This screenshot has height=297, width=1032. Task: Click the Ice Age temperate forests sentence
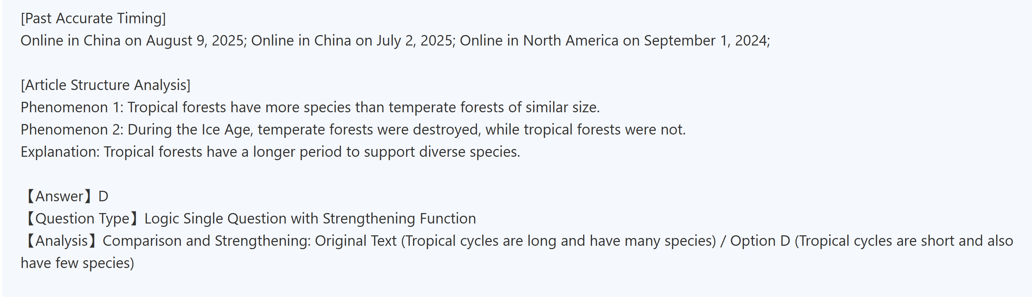click(x=406, y=130)
